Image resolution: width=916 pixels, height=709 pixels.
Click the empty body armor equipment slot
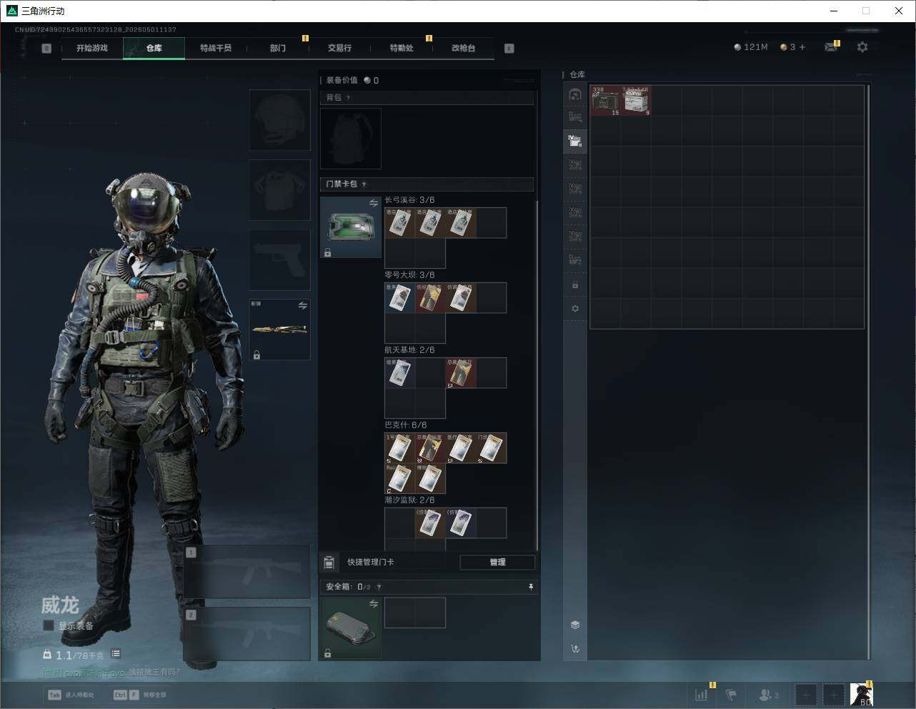[x=280, y=190]
